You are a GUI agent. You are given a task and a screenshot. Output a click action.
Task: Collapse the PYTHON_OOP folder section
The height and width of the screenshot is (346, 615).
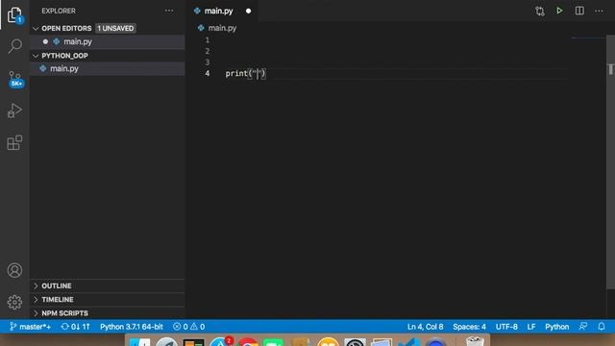(36, 56)
